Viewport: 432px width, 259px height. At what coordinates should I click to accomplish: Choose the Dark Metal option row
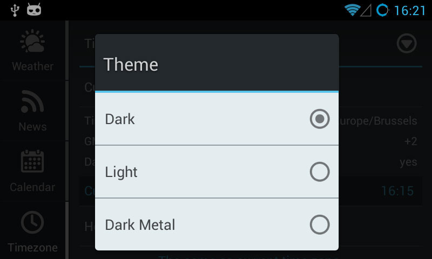[205, 224]
